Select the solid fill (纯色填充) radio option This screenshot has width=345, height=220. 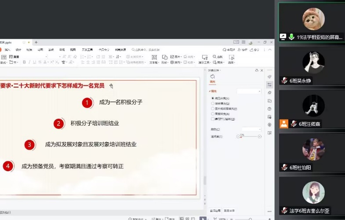(x=213, y=98)
